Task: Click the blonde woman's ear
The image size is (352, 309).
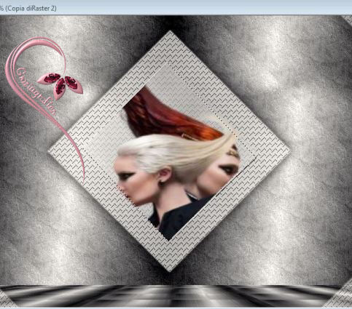Action: (x=165, y=175)
